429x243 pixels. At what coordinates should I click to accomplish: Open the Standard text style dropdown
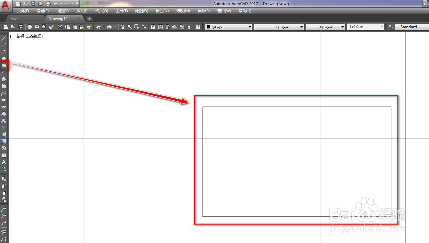[x=412, y=27]
